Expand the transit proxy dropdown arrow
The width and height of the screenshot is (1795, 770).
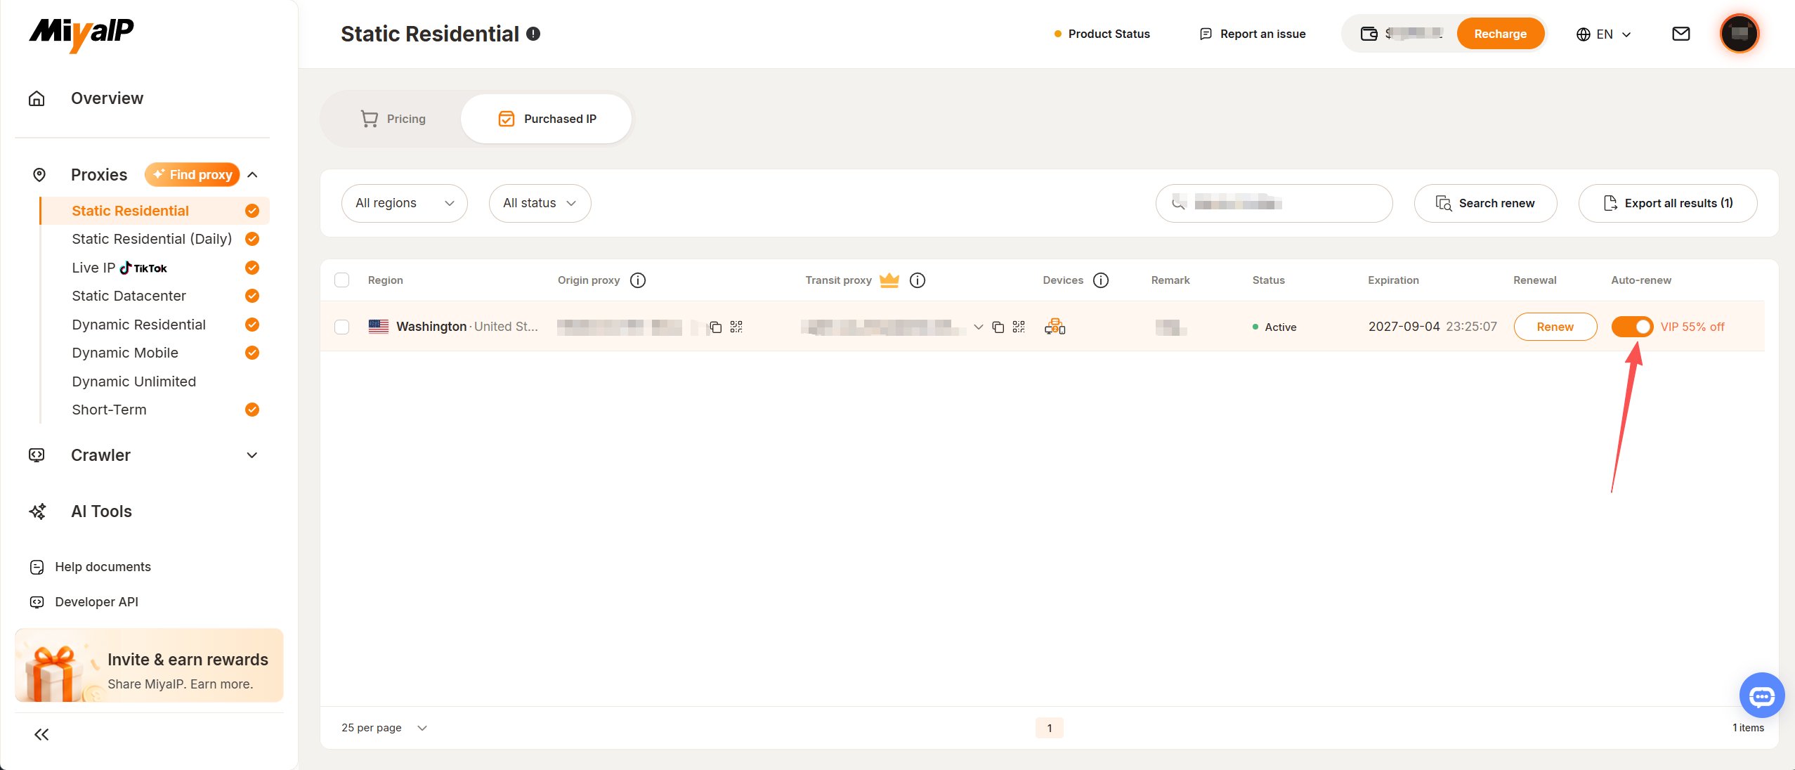978,327
